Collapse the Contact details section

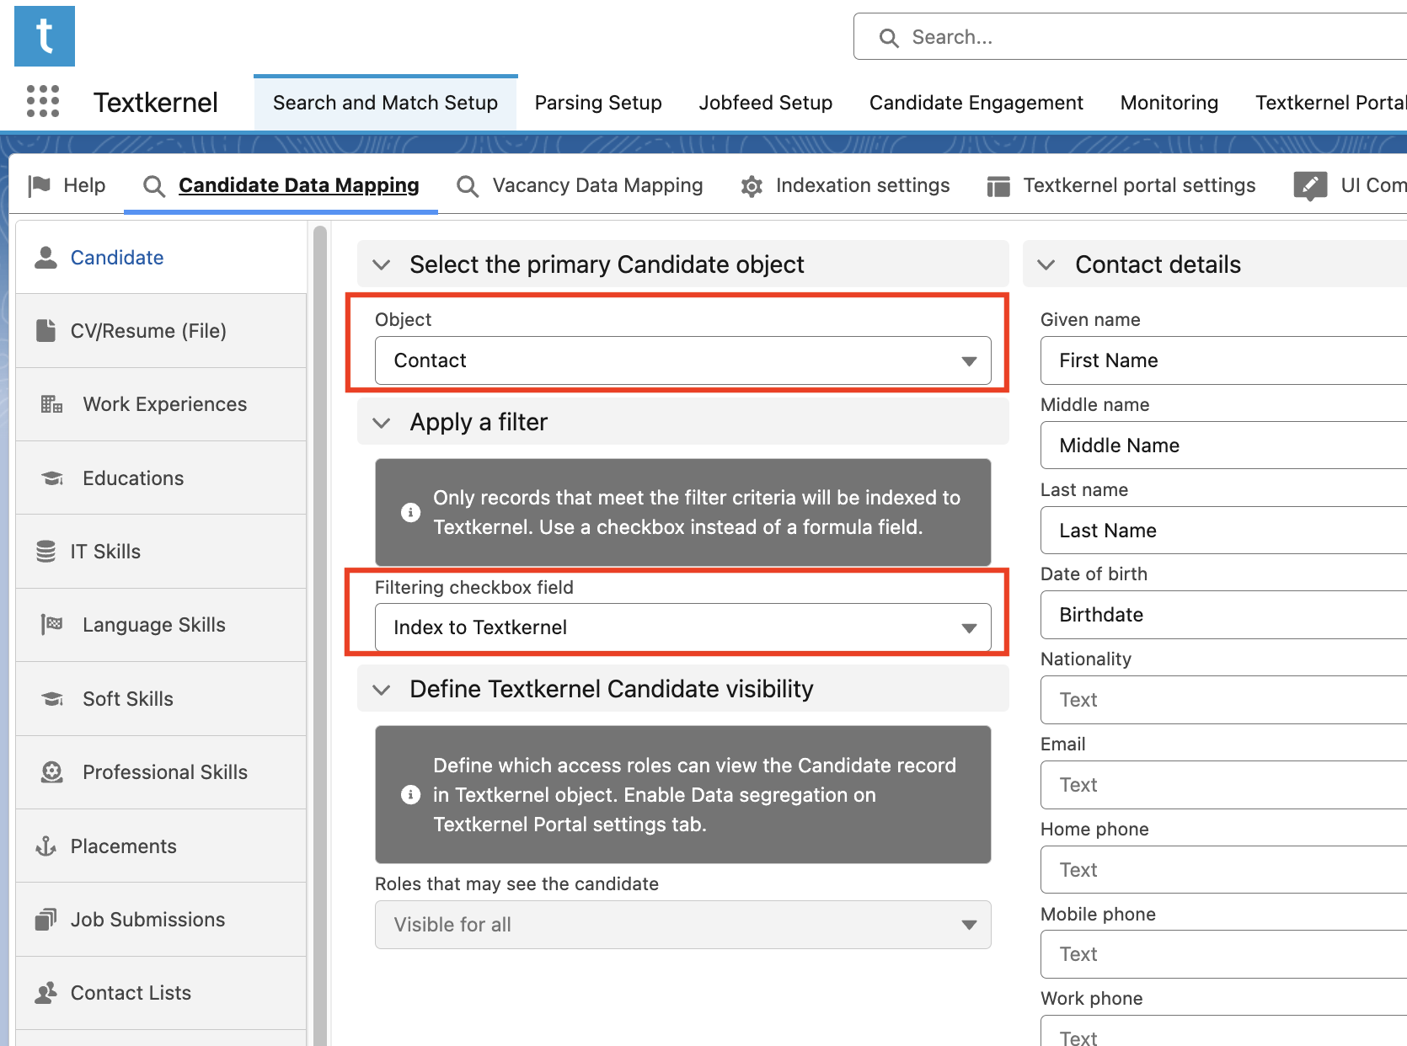tap(1046, 265)
